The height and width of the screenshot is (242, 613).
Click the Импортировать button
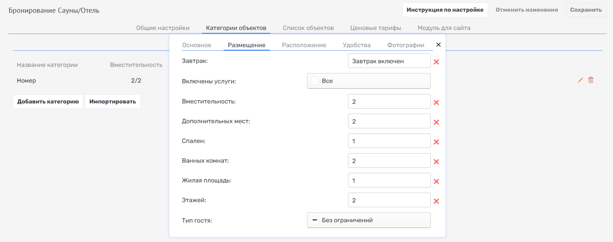113,102
